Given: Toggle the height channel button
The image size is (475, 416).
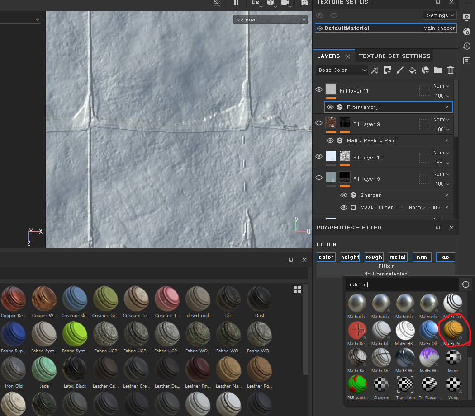Looking at the screenshot, I should pos(350,257).
